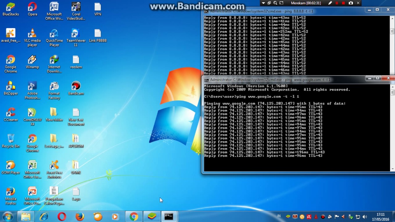Select the VLC media player shortcut
The image size is (395, 222).
32,38
